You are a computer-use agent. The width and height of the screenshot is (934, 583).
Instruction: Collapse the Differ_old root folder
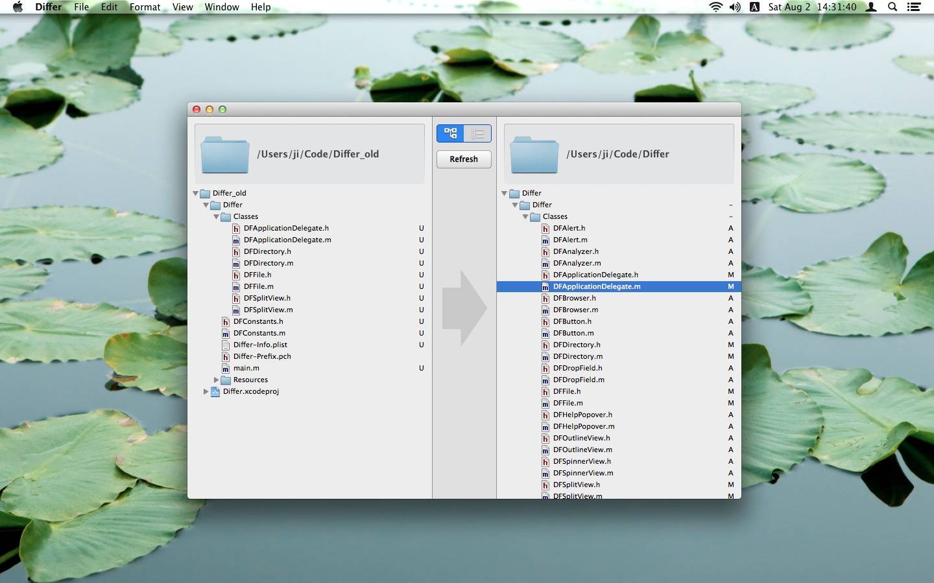click(195, 193)
